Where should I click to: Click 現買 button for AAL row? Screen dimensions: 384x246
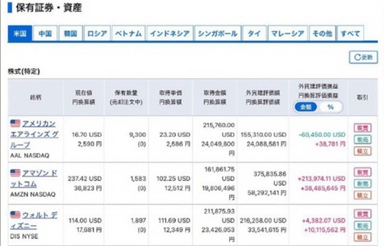363,128
